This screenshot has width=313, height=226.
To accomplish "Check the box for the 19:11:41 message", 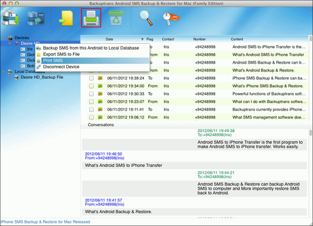I will pos(91,110).
